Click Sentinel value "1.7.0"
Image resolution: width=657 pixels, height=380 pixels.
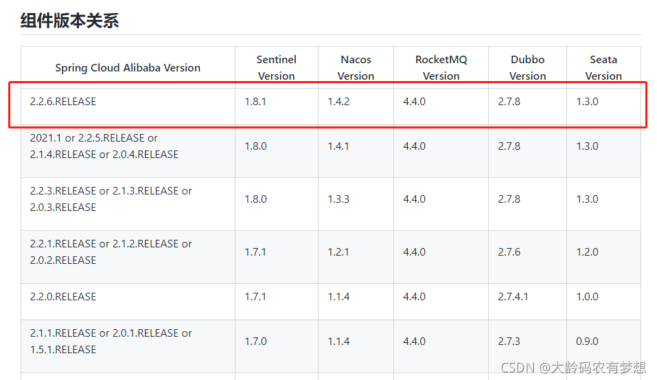click(255, 342)
